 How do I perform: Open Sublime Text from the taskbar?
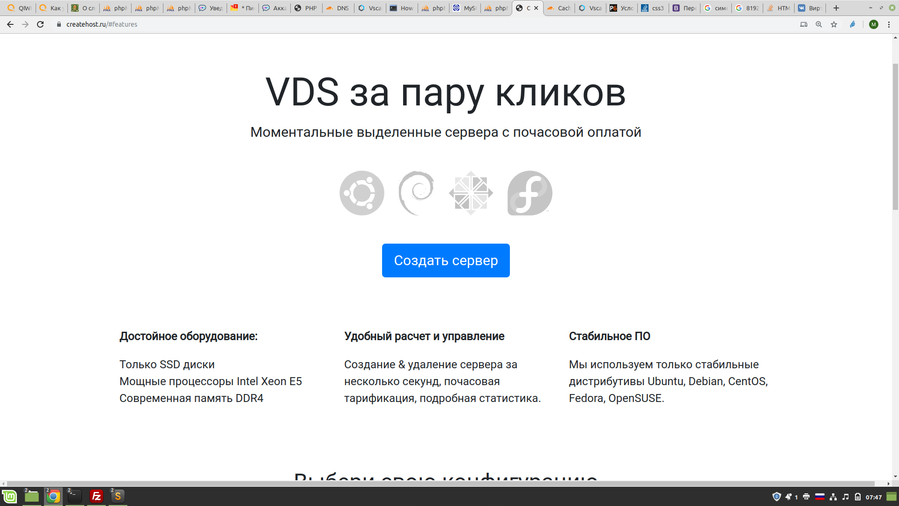coord(118,496)
